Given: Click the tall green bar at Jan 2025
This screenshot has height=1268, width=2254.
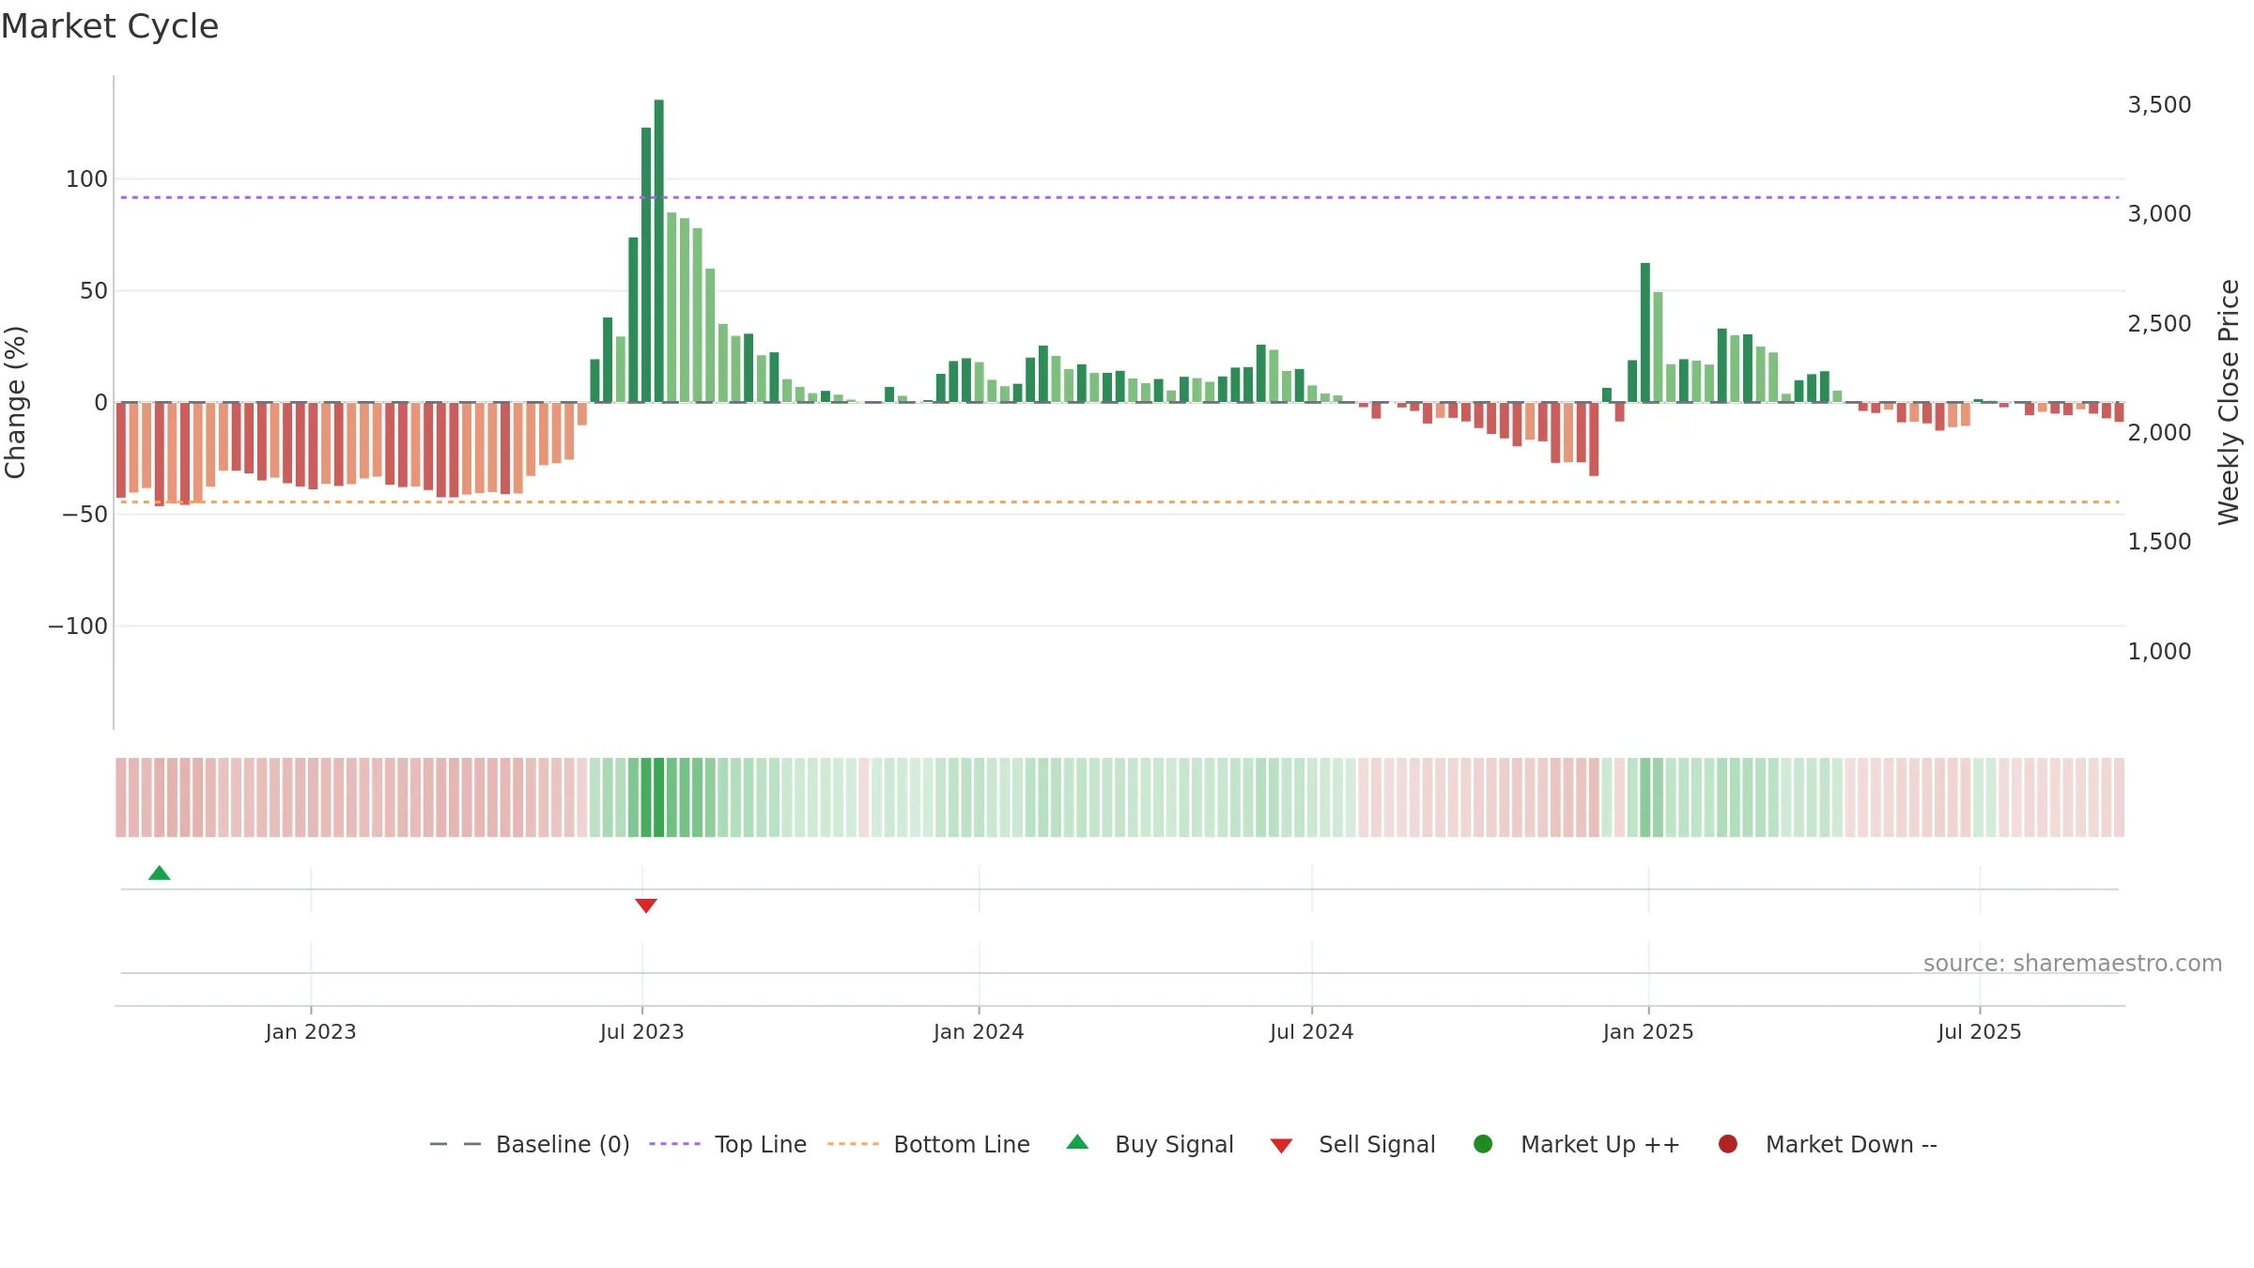Looking at the screenshot, I should coord(1645,332).
